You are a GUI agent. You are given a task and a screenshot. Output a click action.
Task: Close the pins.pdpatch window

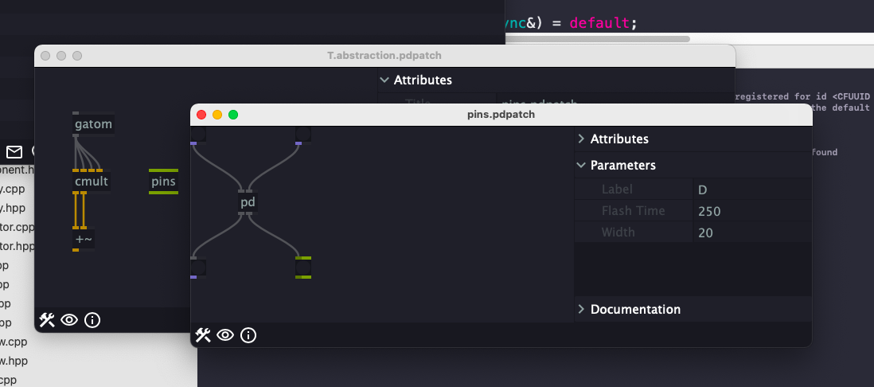pos(201,115)
